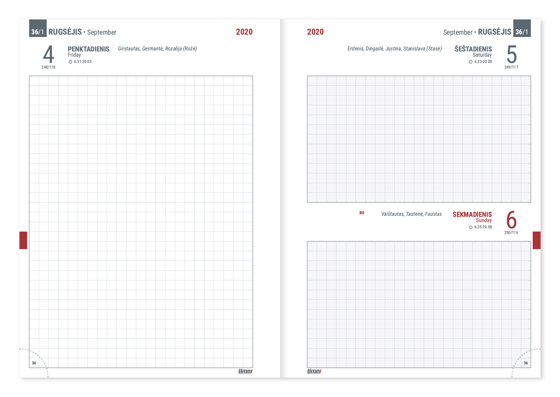Image resolution: width=560 pixels, height=397 pixels.
Task: Click inside the Sunday notes grid
Action: (x=419, y=304)
